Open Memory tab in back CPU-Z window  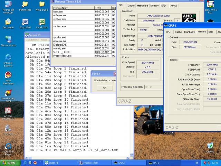point(154,6)
